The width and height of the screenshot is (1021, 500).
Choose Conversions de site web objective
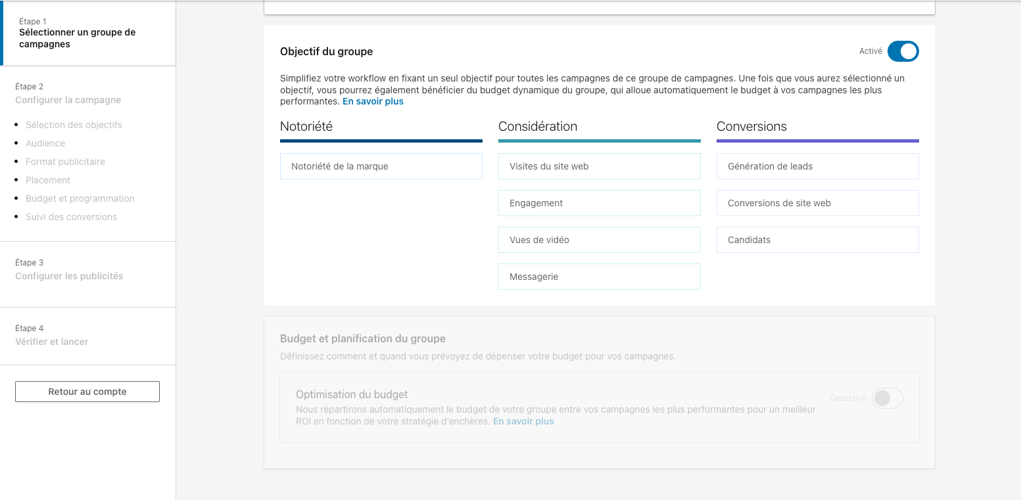click(x=817, y=203)
